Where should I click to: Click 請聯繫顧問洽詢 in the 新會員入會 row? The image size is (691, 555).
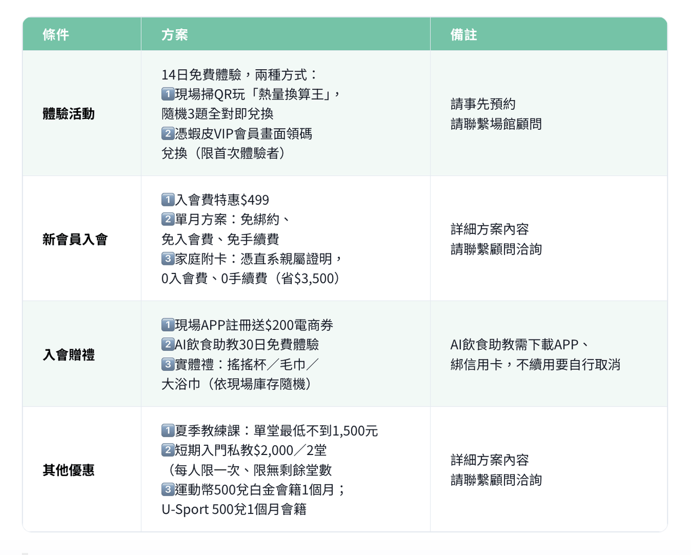[496, 249]
